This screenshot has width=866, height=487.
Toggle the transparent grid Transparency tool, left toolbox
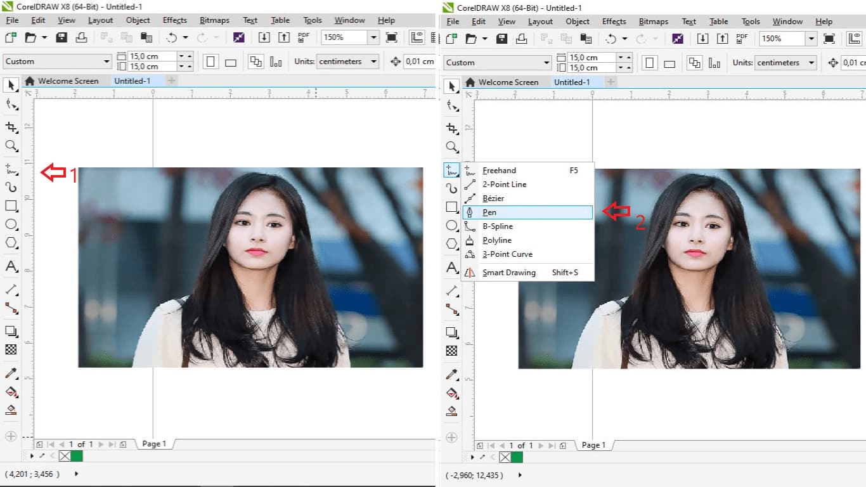coord(11,349)
